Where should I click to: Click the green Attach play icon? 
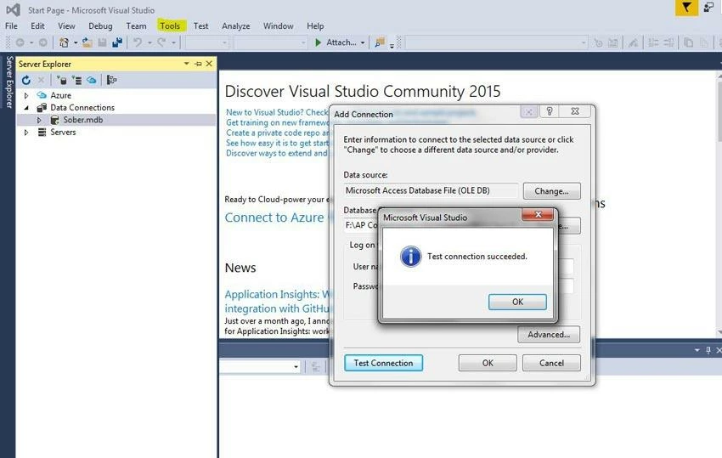318,42
